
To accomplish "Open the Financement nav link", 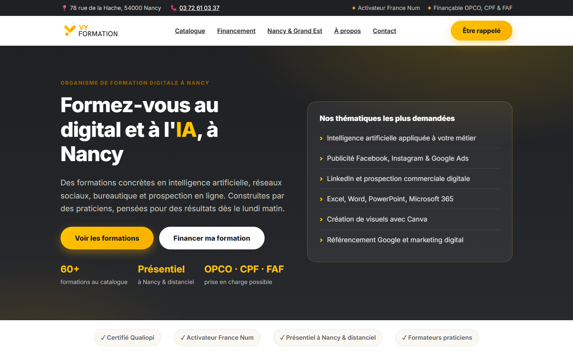I will (x=236, y=31).
